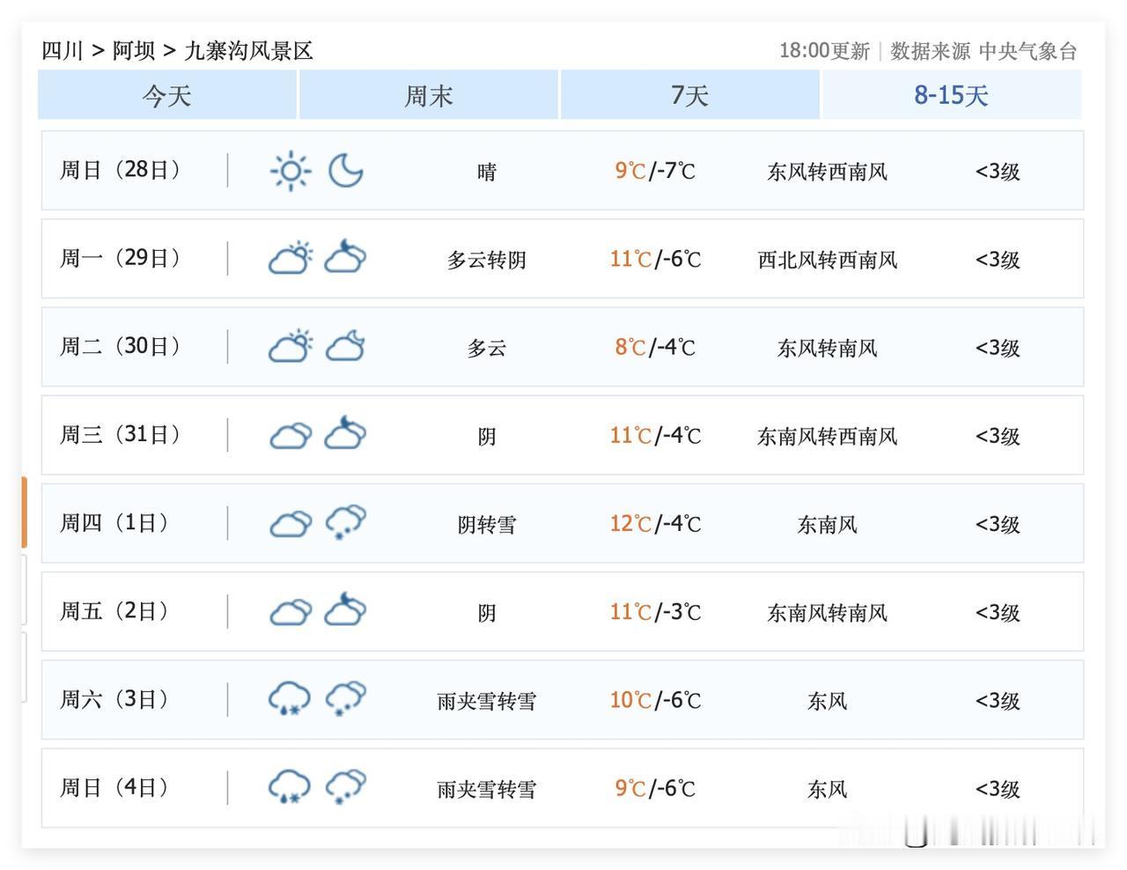Click the overcast cloud icon on Wednesday 31st
The image size is (1127, 870).
click(x=290, y=435)
